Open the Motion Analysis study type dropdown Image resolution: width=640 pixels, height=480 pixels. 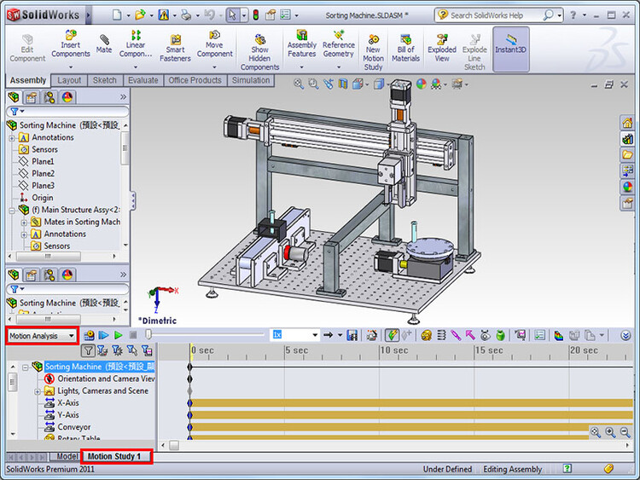(x=42, y=336)
